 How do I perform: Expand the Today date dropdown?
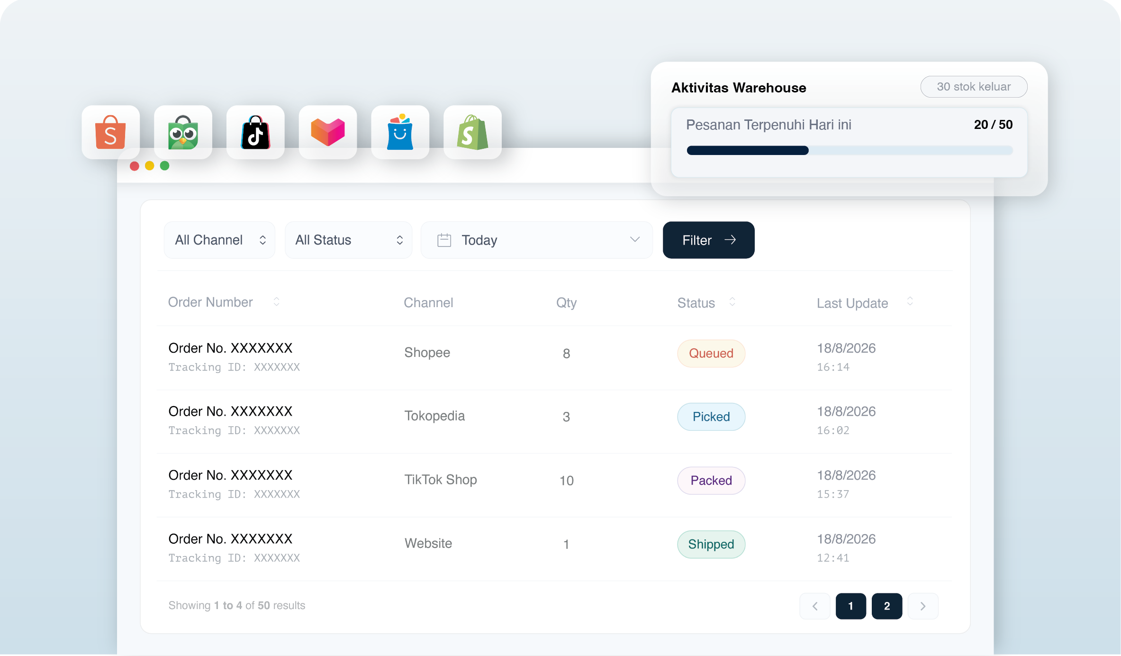coord(537,240)
